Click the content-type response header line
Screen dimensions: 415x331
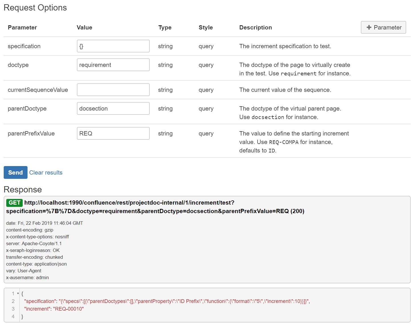[36, 264]
